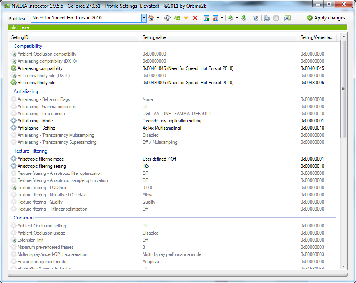Import profiles with the green down-arrow icon
The width and height of the screenshot is (356, 283).
tap(244, 18)
